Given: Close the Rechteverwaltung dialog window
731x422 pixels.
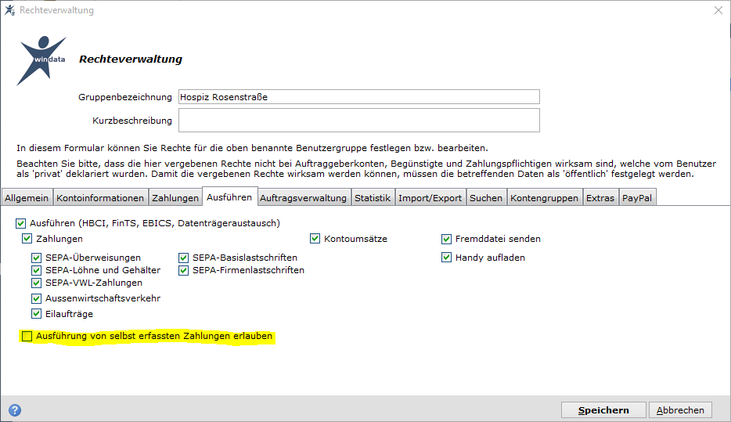Looking at the screenshot, I should 718,10.
